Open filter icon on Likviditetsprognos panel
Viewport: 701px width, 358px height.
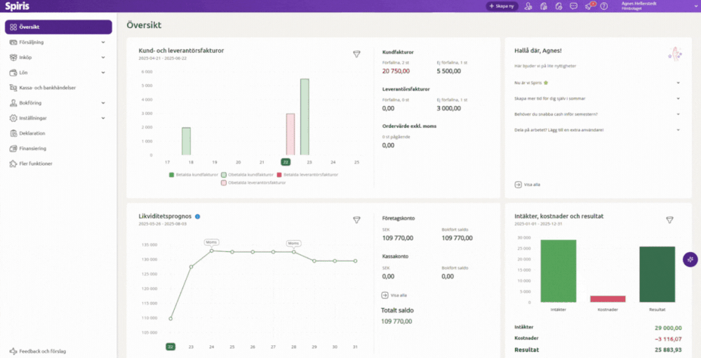coord(356,220)
